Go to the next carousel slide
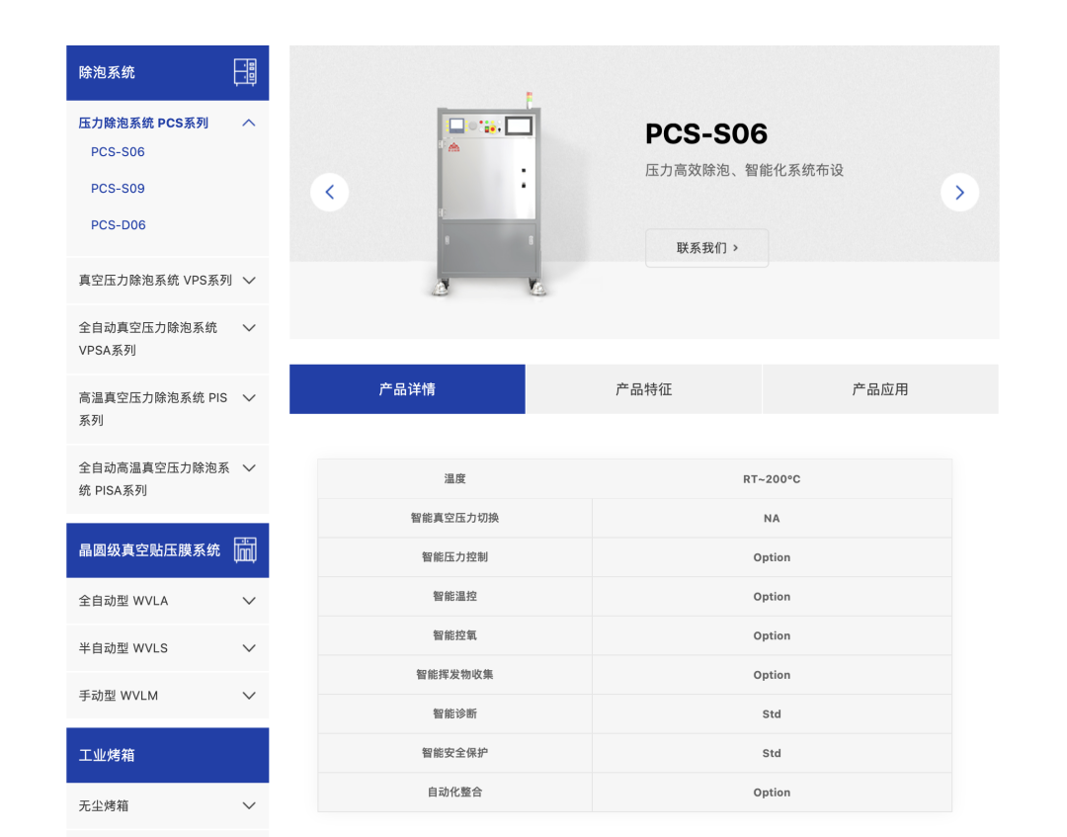The image size is (1067, 837). pos(959,192)
